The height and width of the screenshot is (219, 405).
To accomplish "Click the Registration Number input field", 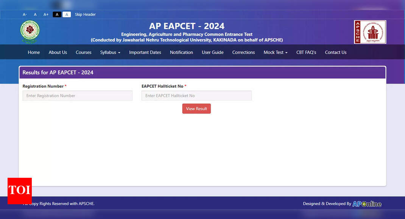I will (x=77, y=96).
